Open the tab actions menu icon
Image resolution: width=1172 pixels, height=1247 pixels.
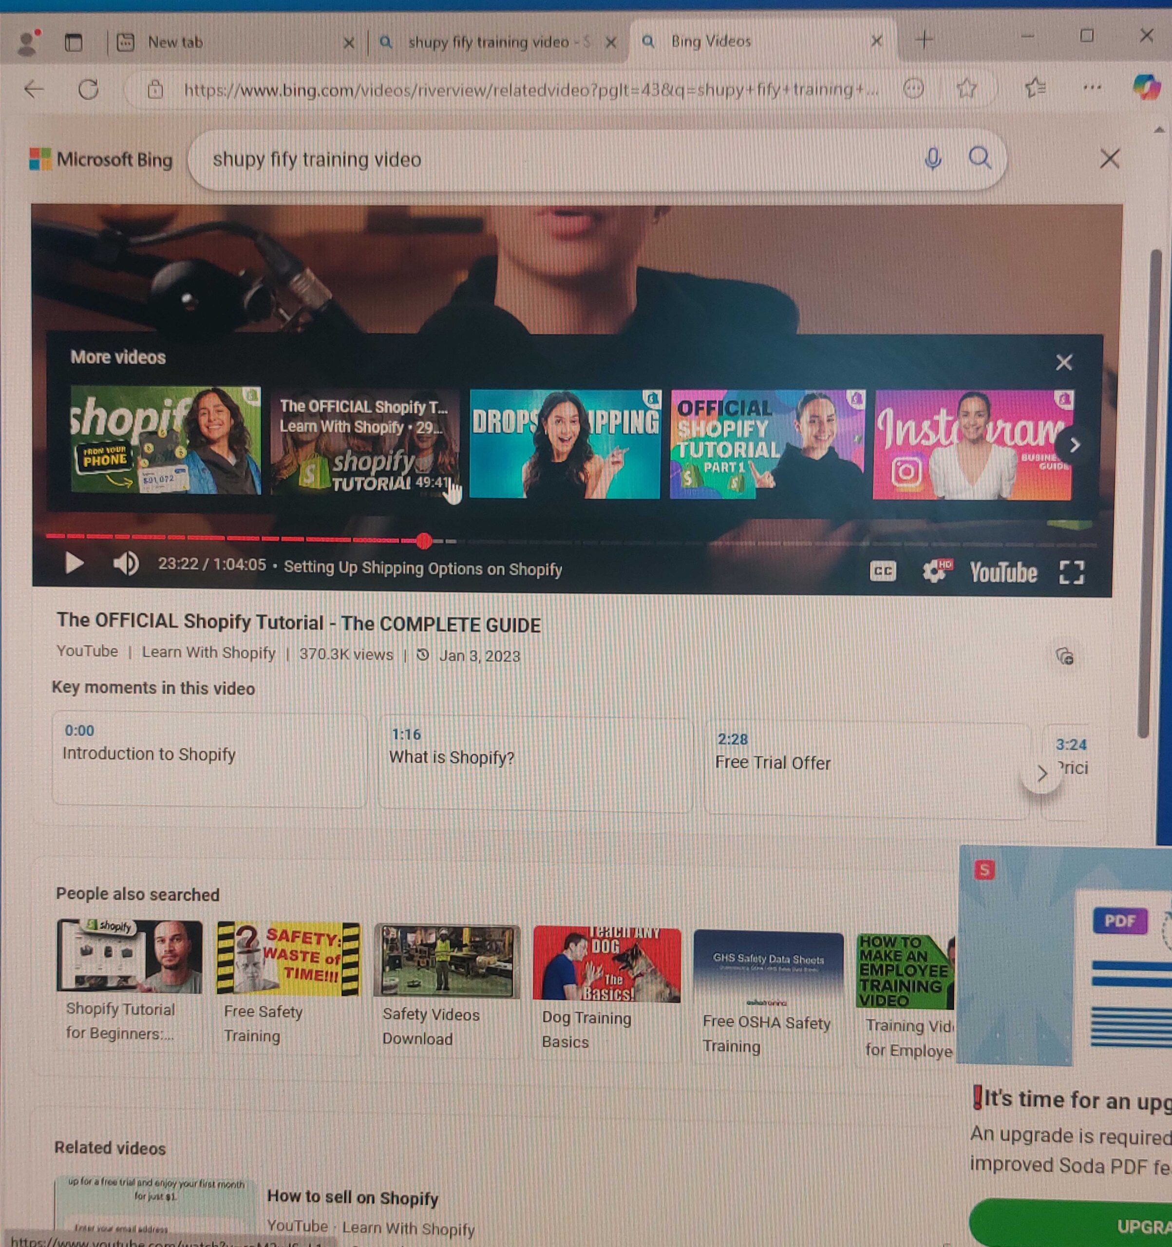point(74,43)
